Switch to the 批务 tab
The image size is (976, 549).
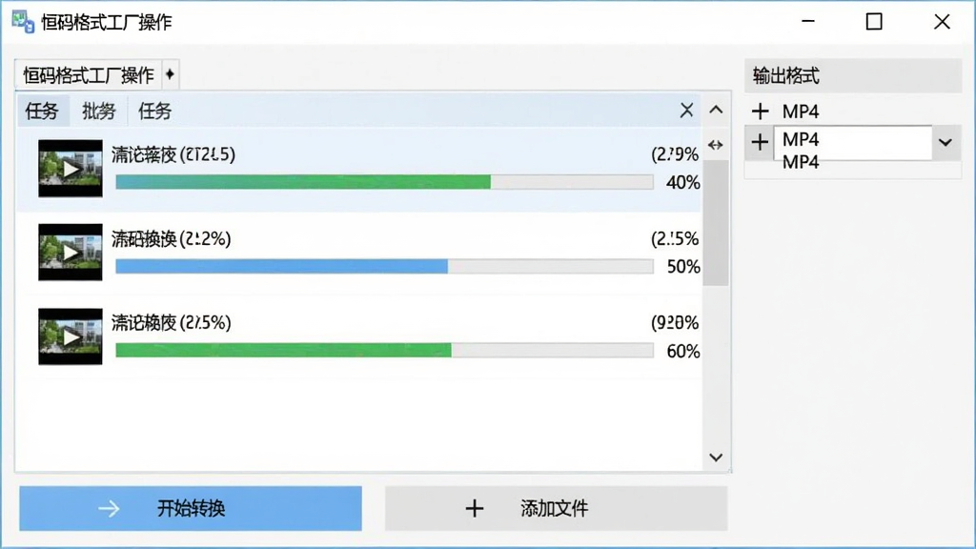[98, 111]
